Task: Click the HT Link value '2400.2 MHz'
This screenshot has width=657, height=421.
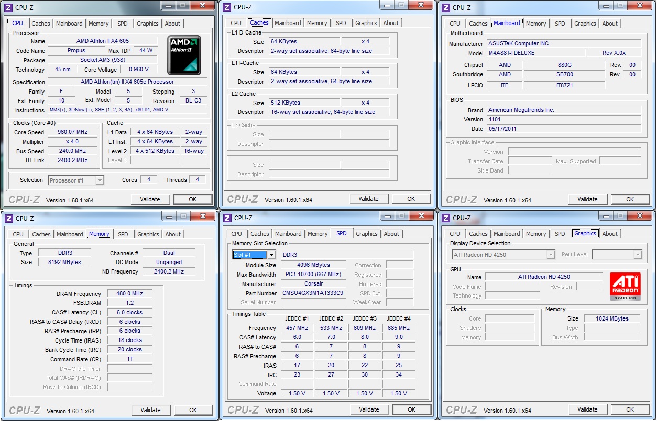Action: click(72, 161)
